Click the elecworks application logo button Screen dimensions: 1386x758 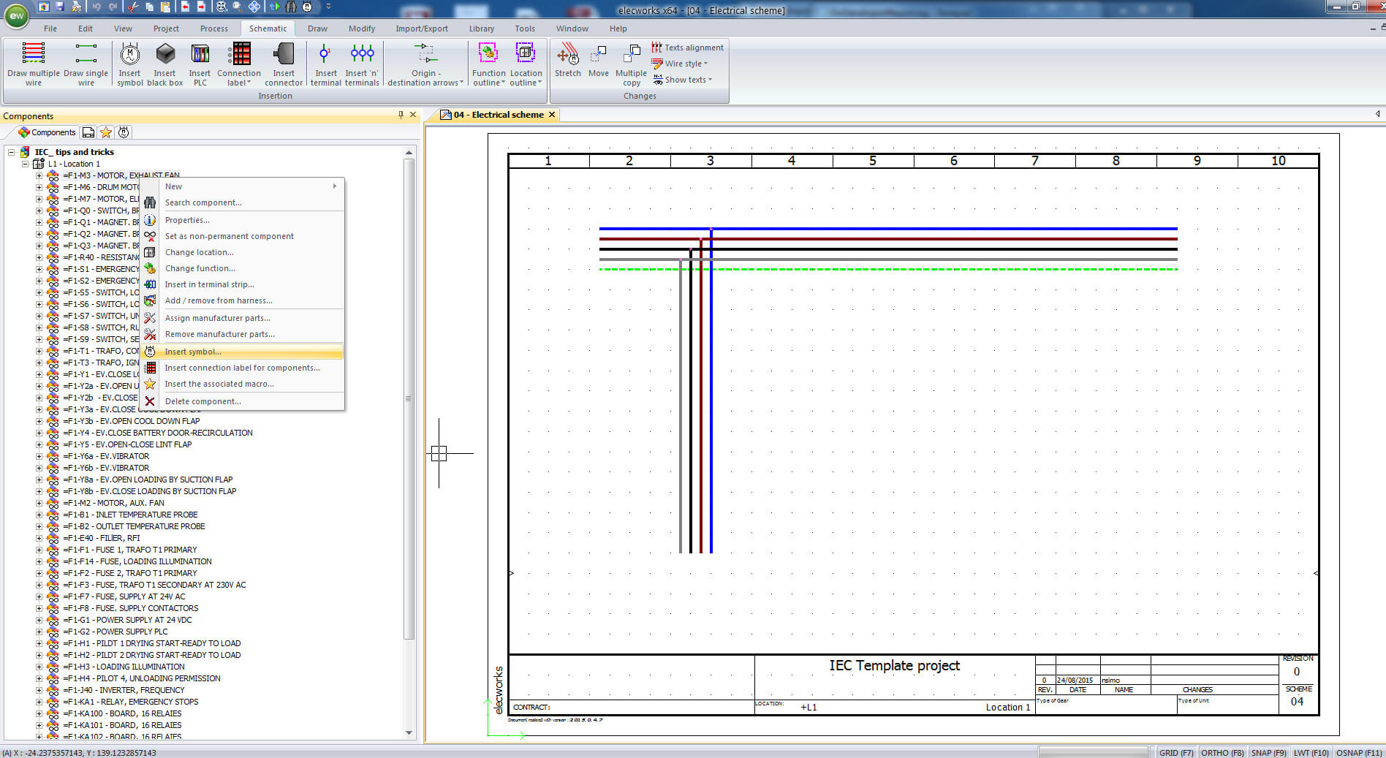(16, 15)
